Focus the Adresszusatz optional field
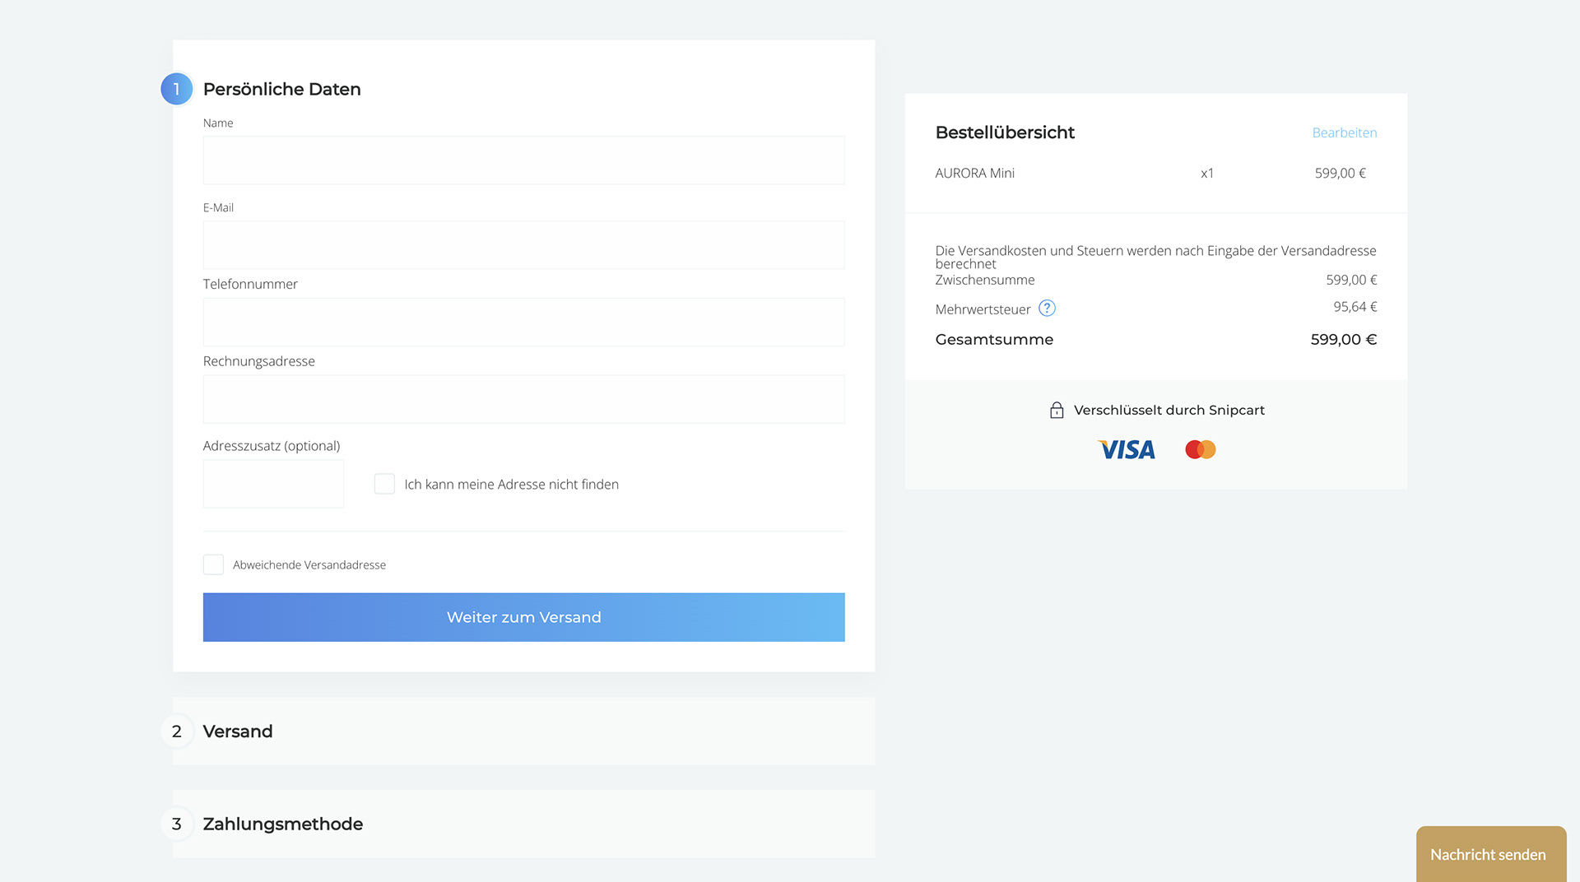1580x882 pixels. click(x=273, y=484)
